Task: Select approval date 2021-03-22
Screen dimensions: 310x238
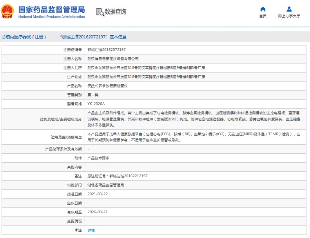Action: 98,194
